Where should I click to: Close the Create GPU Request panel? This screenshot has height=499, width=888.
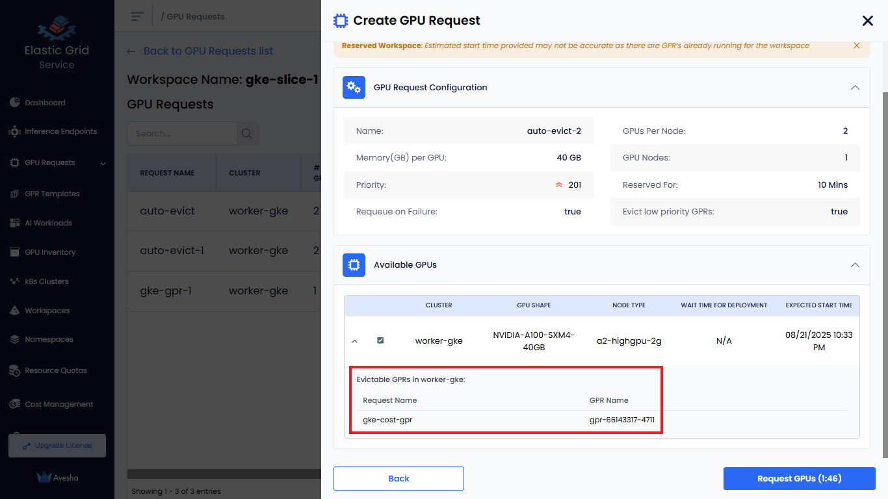(x=867, y=21)
